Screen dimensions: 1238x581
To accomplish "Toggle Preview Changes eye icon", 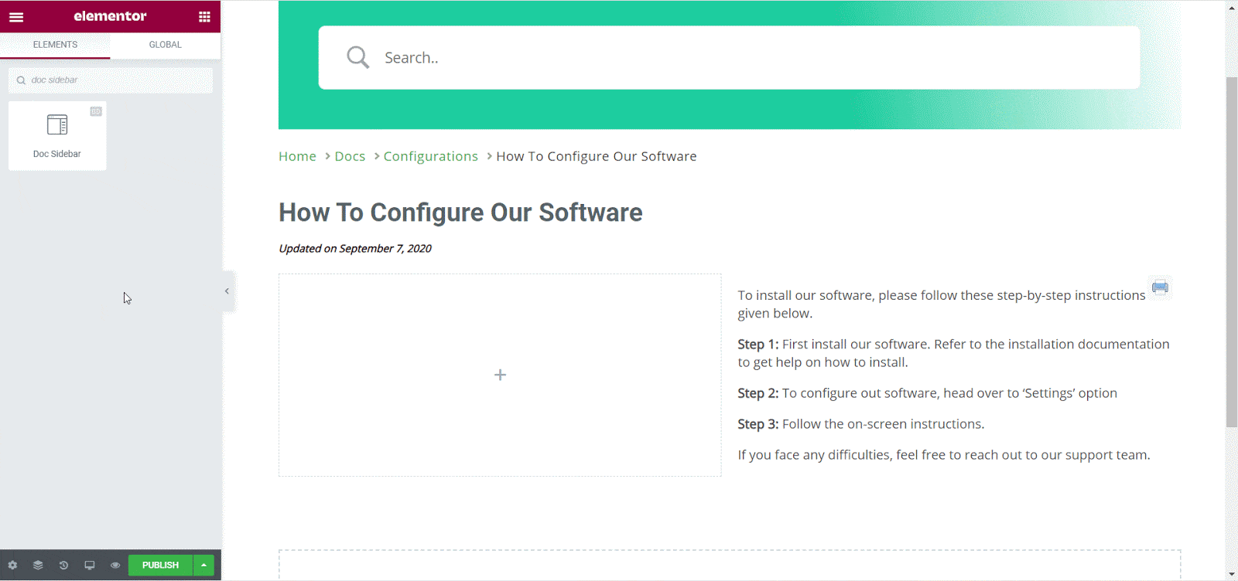I will [115, 566].
